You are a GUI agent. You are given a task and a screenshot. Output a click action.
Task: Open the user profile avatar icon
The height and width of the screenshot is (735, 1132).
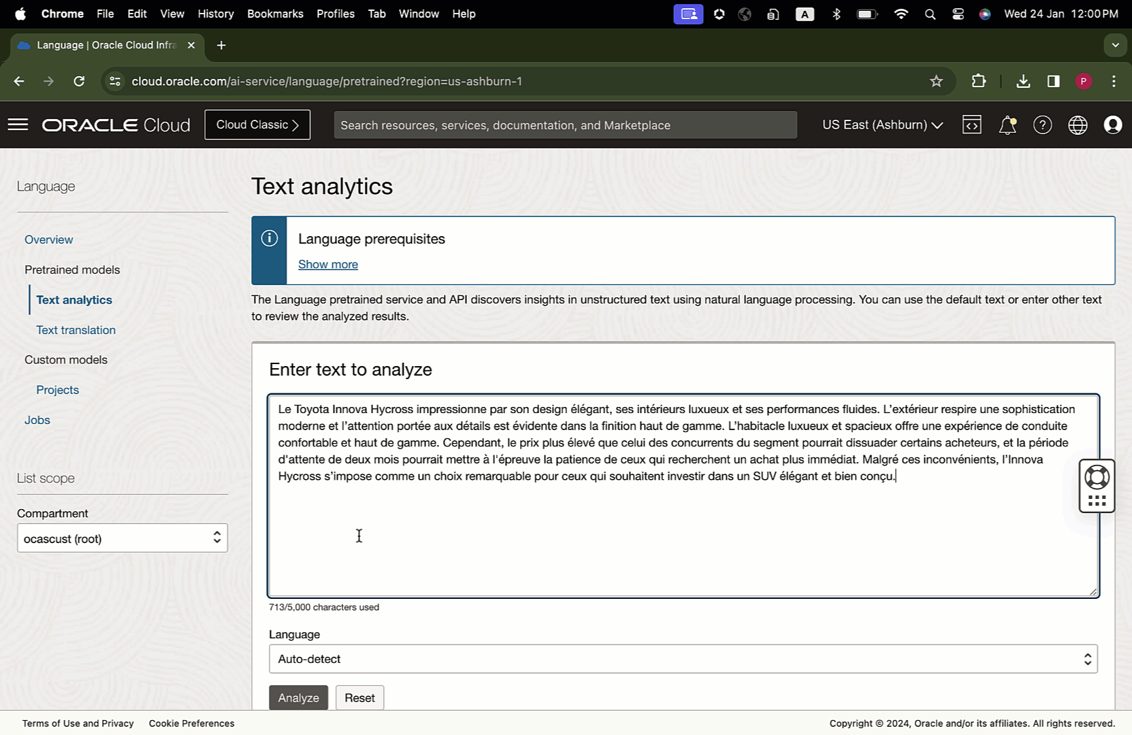click(x=1113, y=125)
